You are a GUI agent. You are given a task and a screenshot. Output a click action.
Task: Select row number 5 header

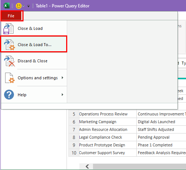coord(74,114)
